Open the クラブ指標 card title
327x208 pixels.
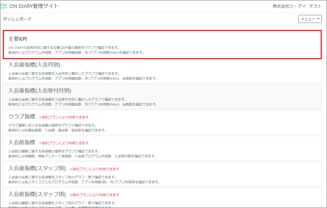pyautogui.click(x=22, y=117)
